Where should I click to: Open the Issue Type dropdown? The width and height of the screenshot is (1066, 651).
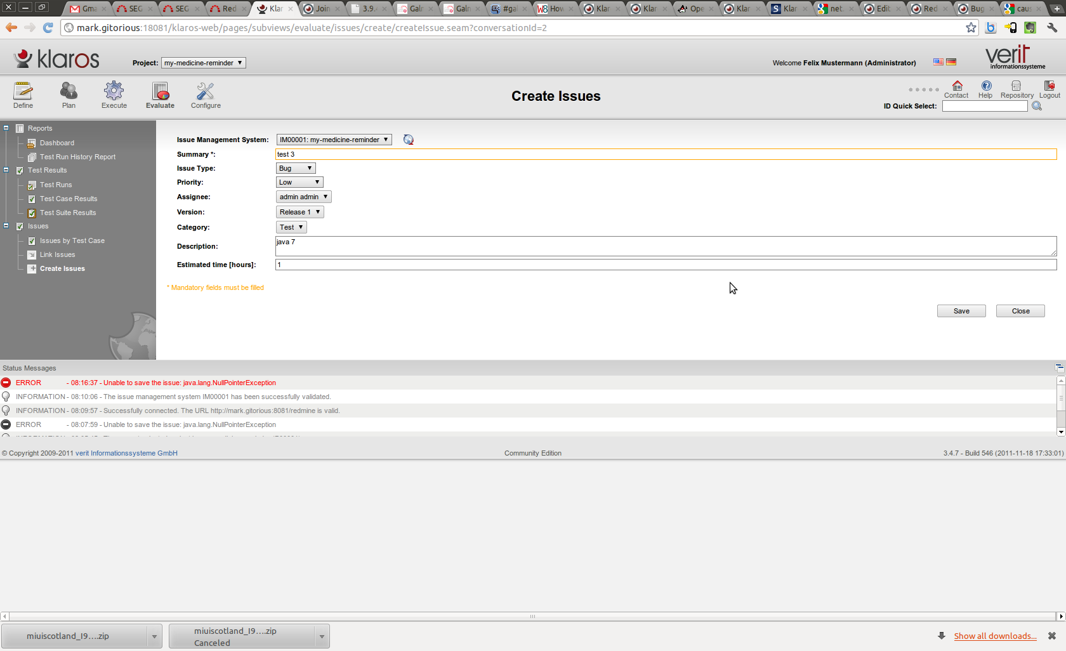(296, 169)
